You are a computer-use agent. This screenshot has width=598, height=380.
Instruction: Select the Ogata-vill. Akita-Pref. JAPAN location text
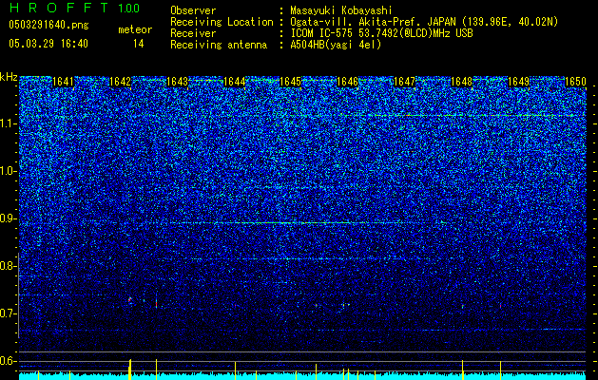pos(424,22)
